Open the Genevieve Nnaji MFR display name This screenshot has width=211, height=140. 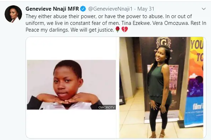tap(52, 9)
